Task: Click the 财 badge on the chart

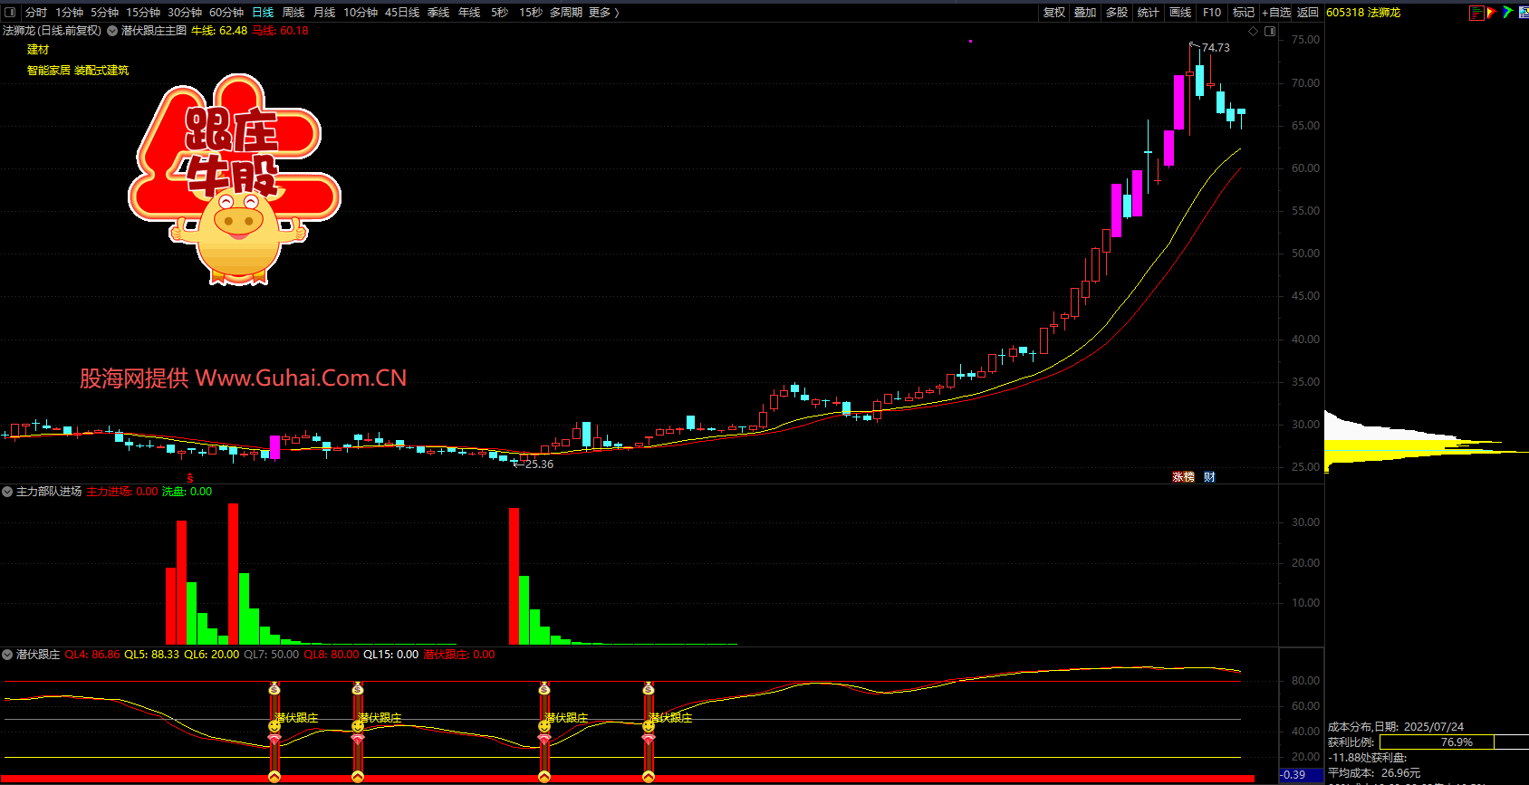Action: [1209, 477]
